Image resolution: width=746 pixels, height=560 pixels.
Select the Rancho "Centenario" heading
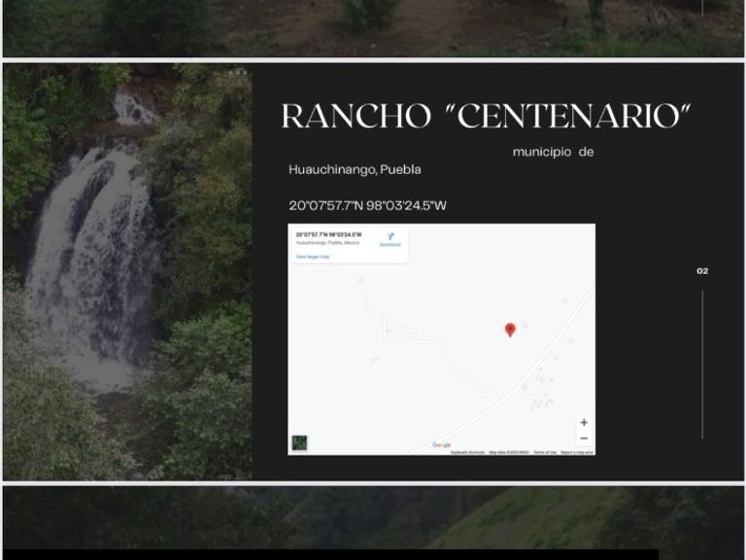(x=486, y=117)
